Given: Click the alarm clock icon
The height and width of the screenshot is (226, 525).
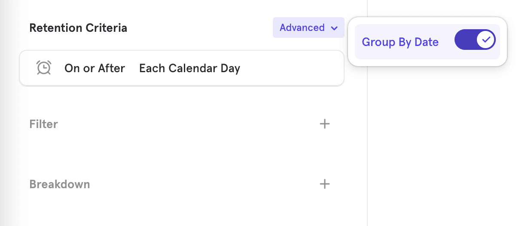Looking at the screenshot, I should coord(44,68).
